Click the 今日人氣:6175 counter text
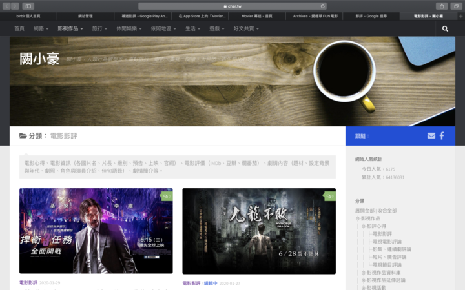The height and width of the screenshot is (290, 465). point(378,169)
